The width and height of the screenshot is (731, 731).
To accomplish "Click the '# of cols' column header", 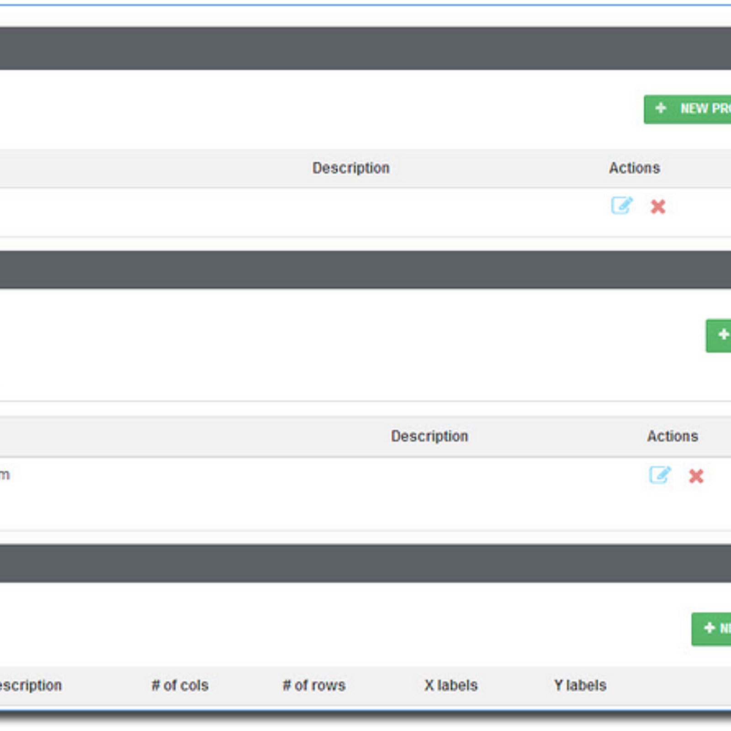I will tap(180, 685).
